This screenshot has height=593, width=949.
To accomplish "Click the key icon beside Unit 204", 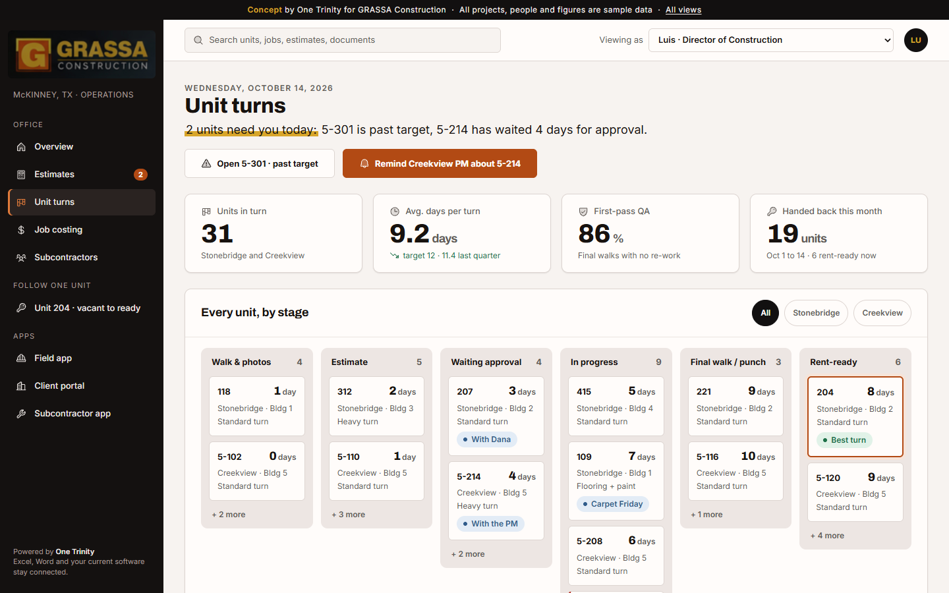I will [21, 308].
